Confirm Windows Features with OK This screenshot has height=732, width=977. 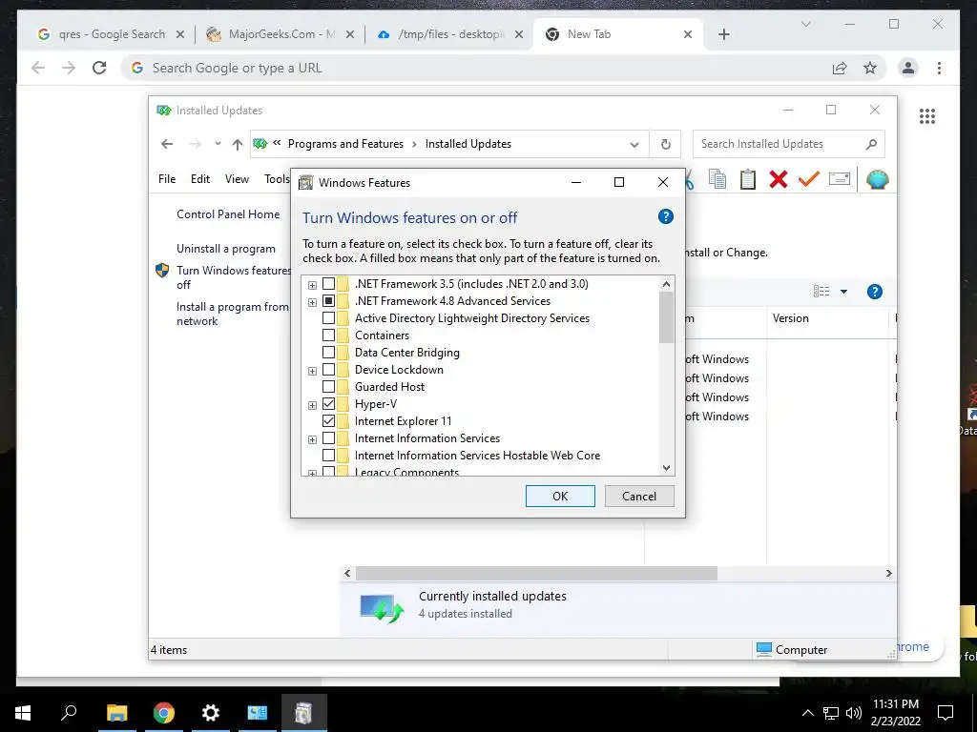560,496
